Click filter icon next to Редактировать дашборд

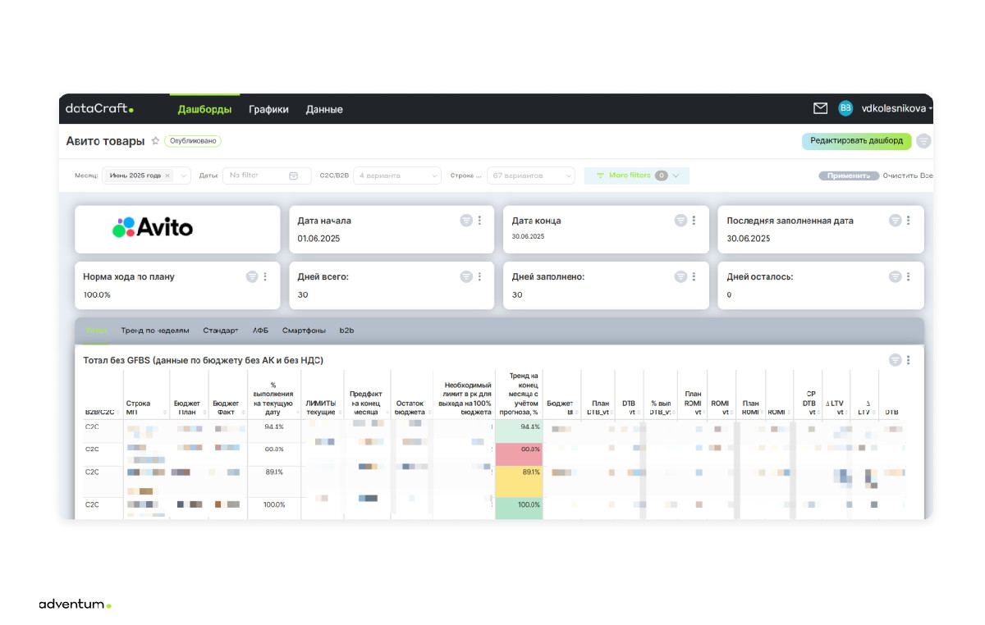pyautogui.click(x=923, y=141)
